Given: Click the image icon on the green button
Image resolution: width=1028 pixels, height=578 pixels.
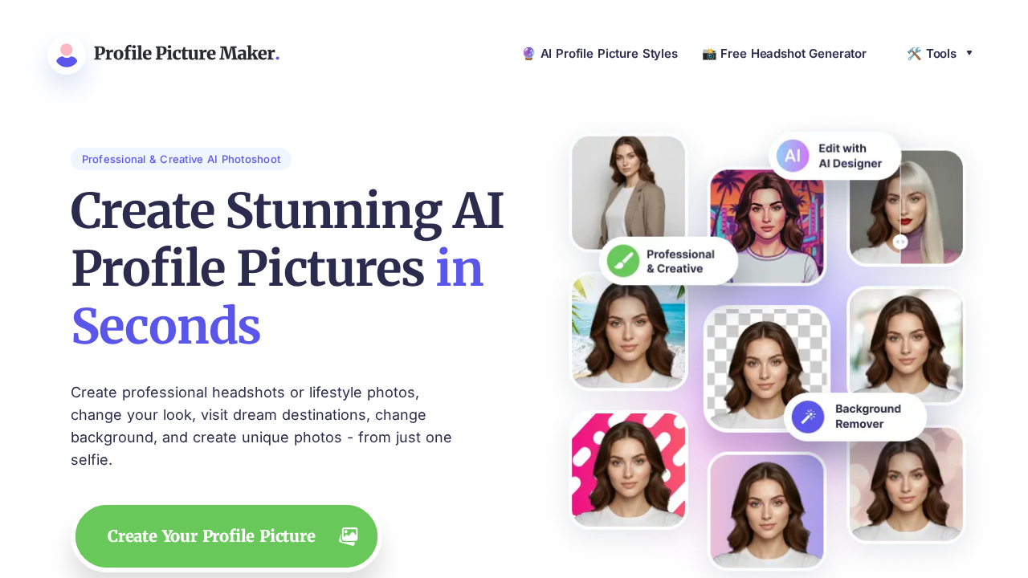Looking at the screenshot, I should coord(349,536).
